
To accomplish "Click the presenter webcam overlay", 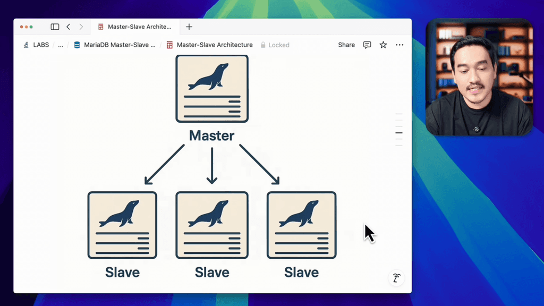I will (x=479, y=77).
